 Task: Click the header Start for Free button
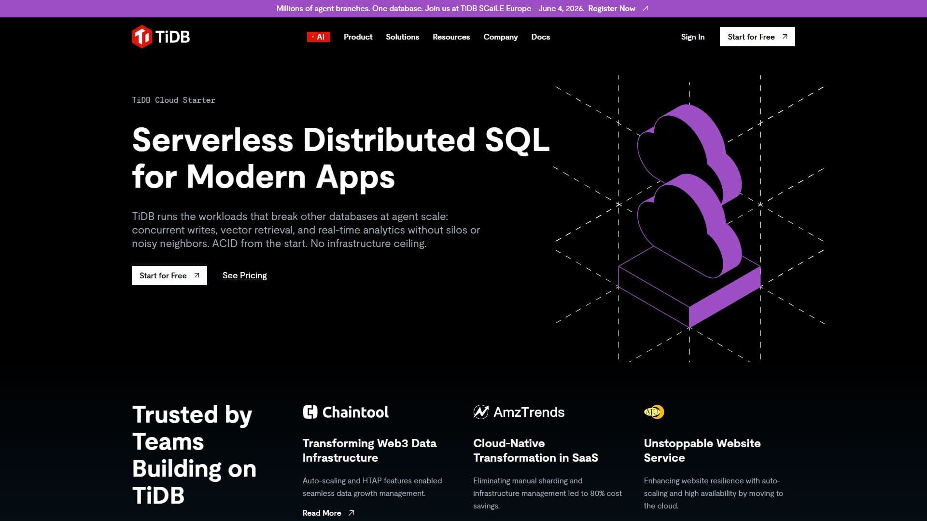click(x=757, y=37)
